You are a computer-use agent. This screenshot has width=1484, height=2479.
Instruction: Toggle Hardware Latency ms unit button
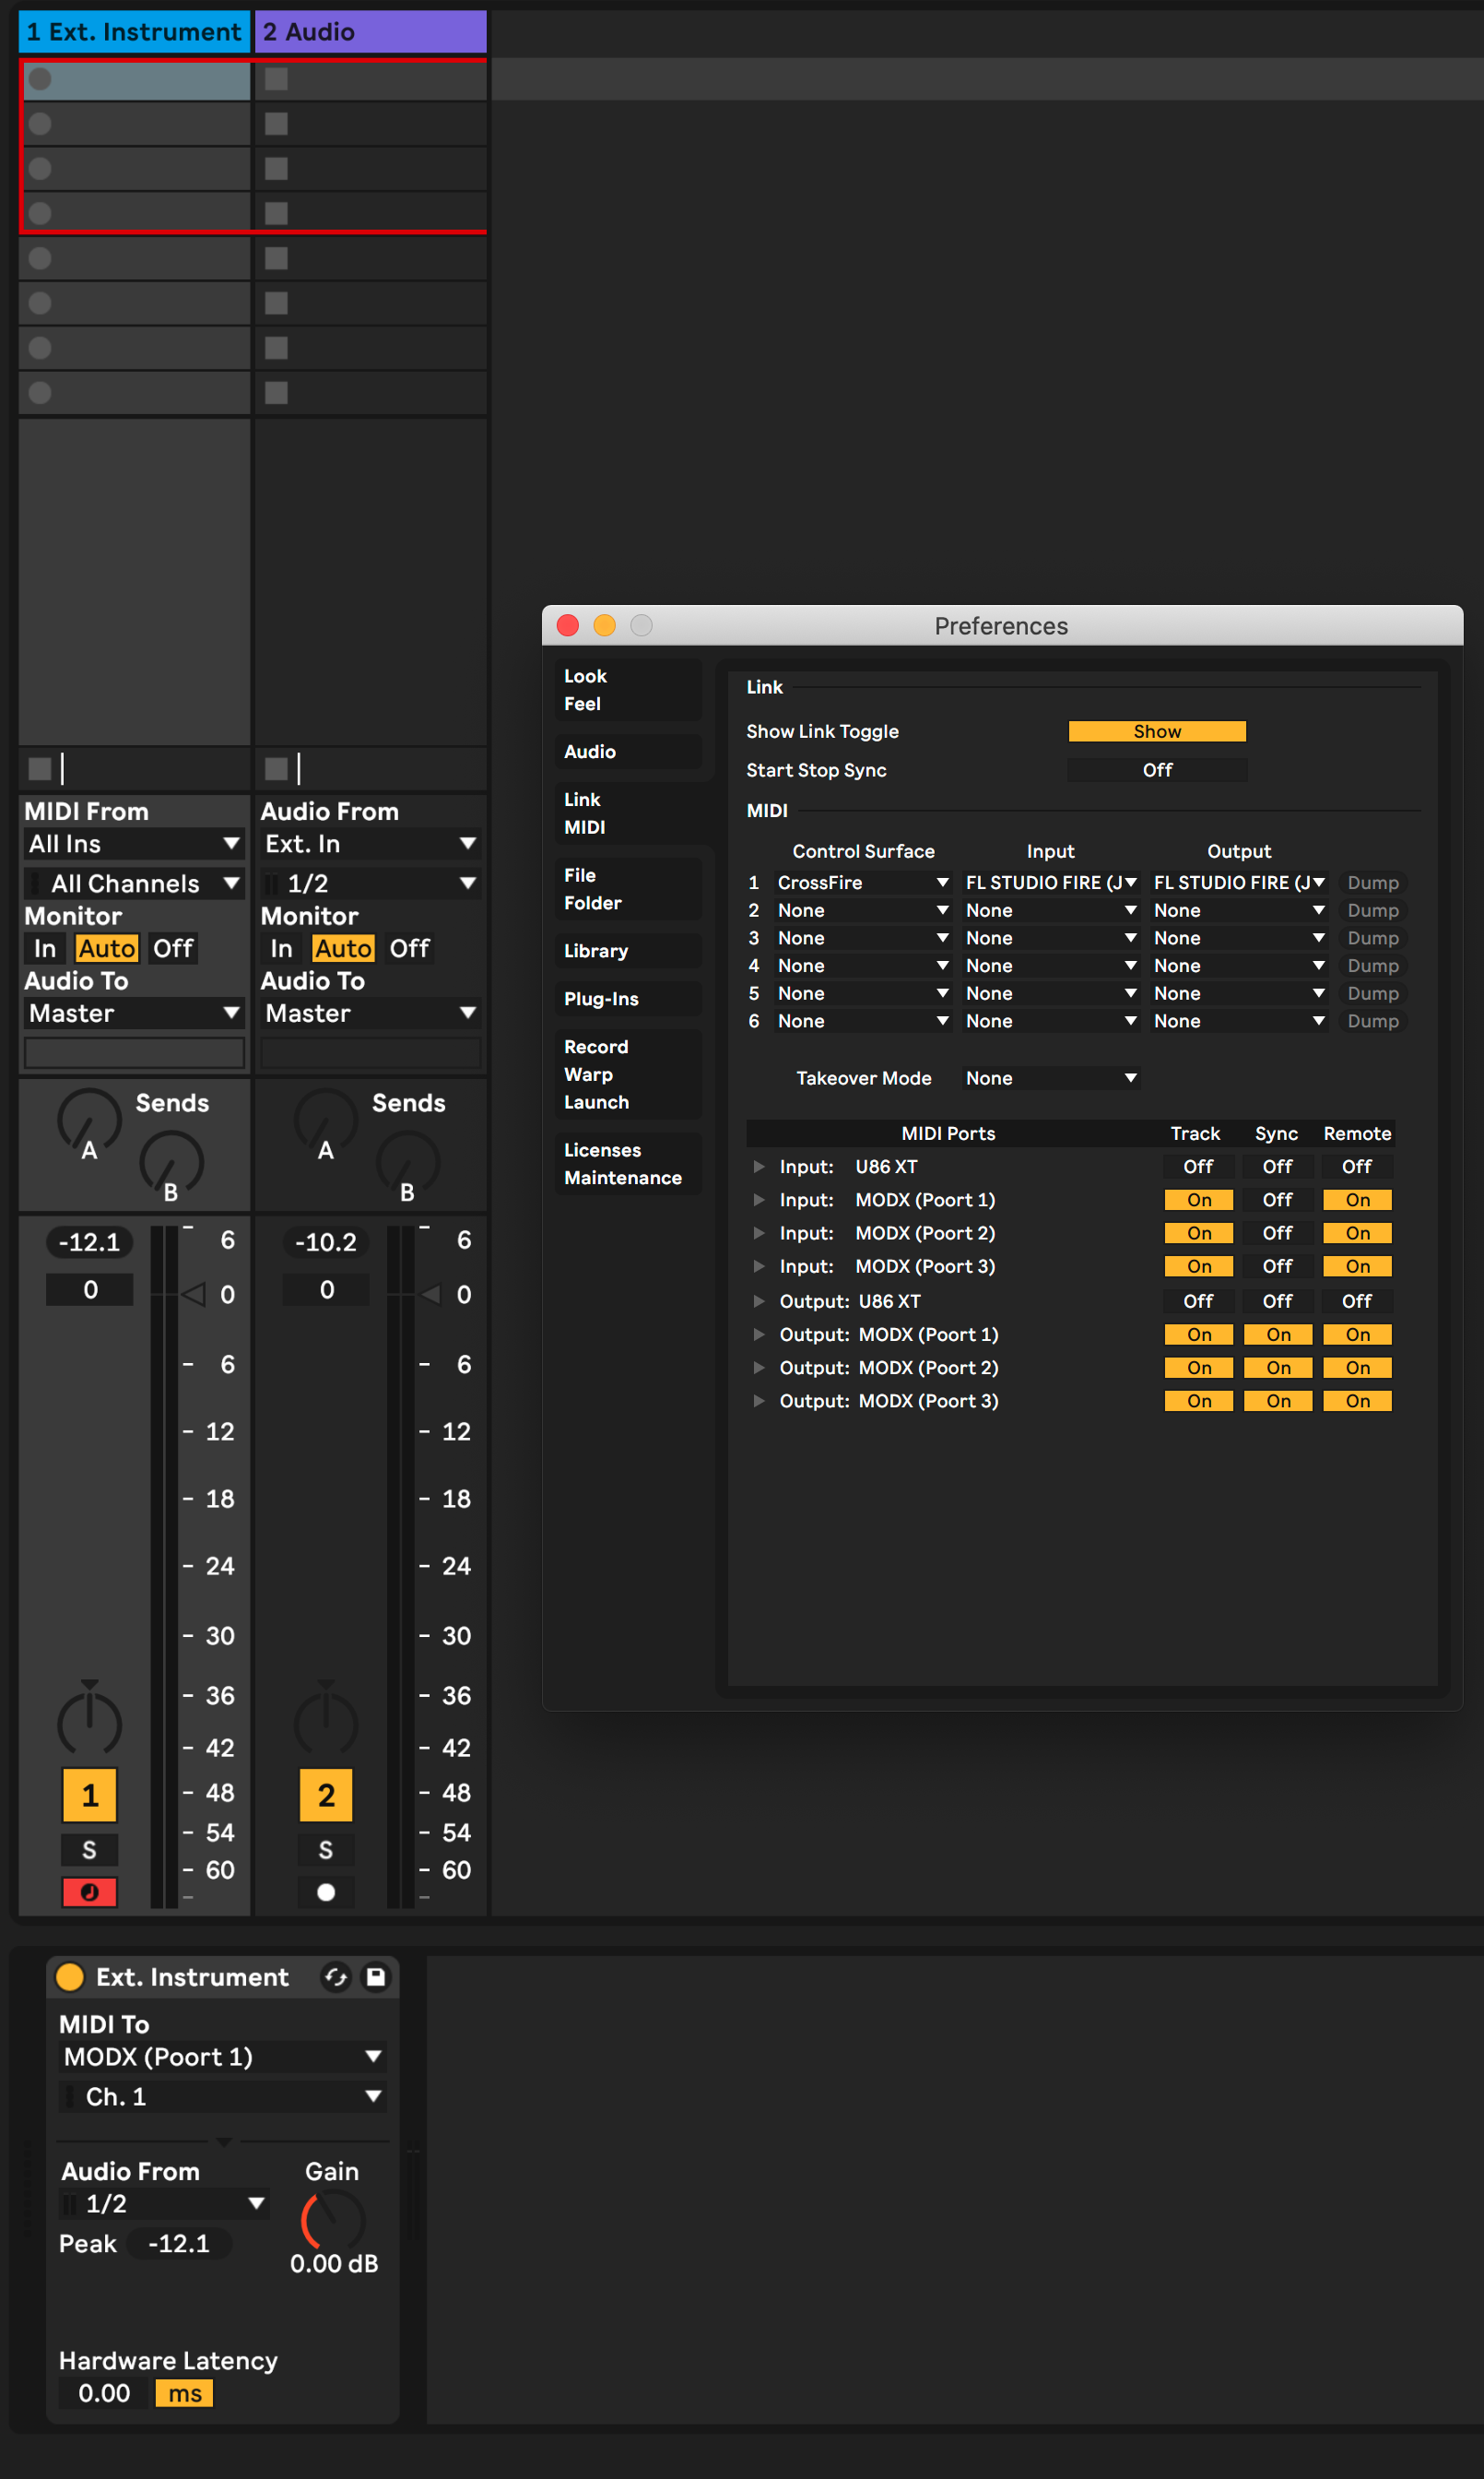184,2394
